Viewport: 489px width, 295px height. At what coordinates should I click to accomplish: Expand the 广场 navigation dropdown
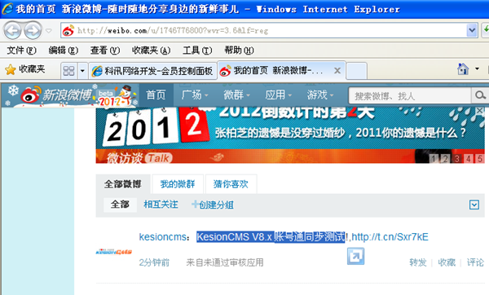(195, 95)
